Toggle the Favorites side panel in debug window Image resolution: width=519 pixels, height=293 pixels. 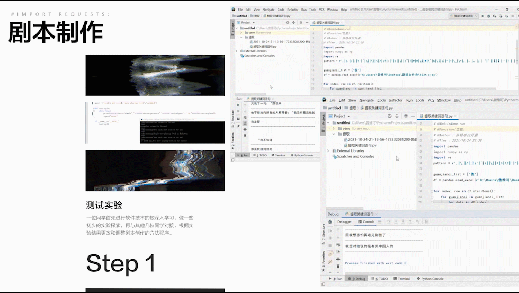(324, 258)
